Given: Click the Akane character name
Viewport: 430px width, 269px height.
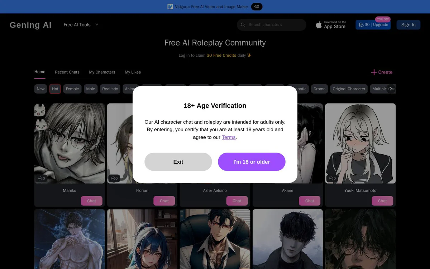Looking at the screenshot, I should 288,190.
